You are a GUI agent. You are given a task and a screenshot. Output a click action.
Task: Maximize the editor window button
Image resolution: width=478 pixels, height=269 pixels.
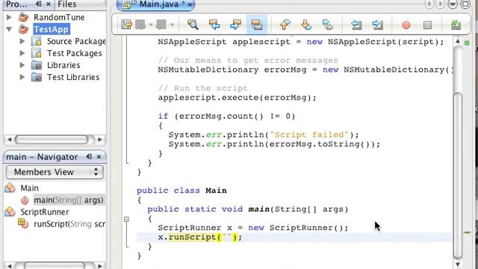click(x=465, y=4)
